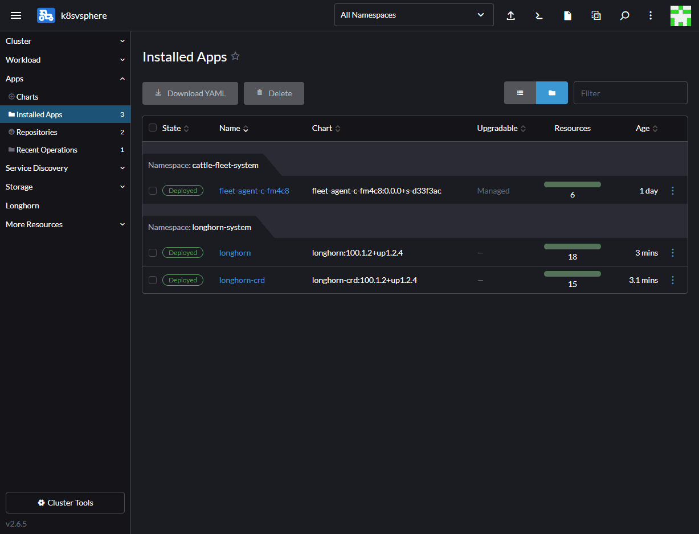699x534 pixels.
Task: Switch to flat list view icon
Action: [x=520, y=93]
